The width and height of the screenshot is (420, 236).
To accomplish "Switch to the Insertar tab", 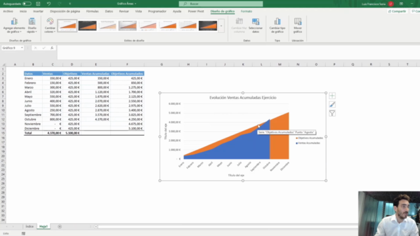I will tap(38, 11).
